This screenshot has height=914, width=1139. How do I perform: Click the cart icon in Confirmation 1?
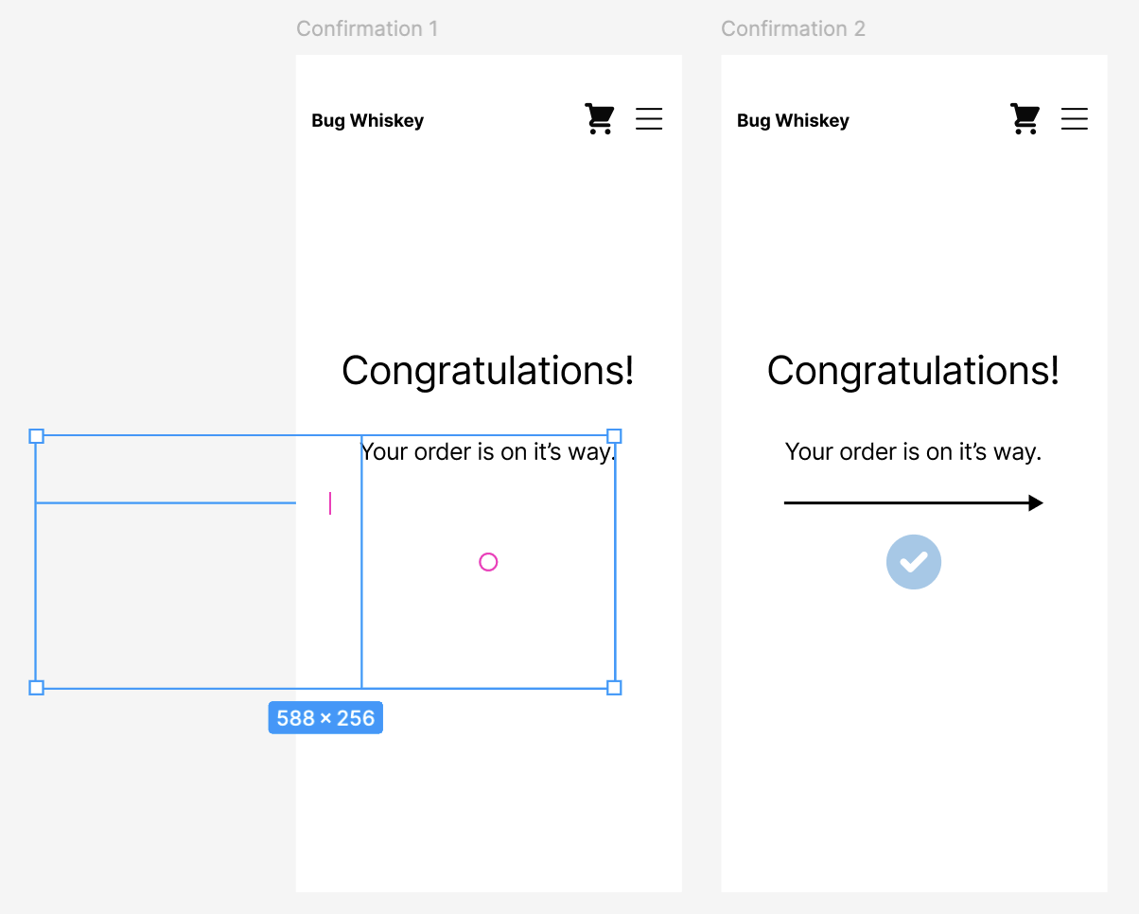tap(600, 119)
